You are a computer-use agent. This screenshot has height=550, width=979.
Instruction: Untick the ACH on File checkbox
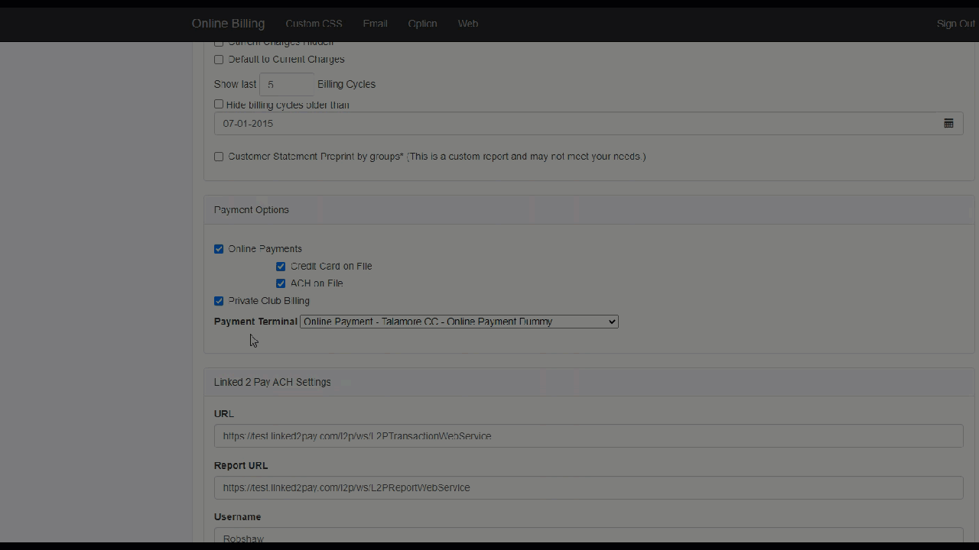coord(281,283)
